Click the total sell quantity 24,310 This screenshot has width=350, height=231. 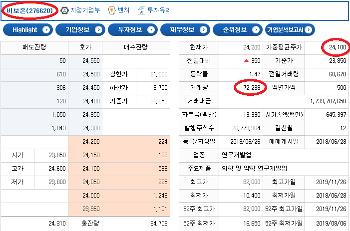pos(57,223)
